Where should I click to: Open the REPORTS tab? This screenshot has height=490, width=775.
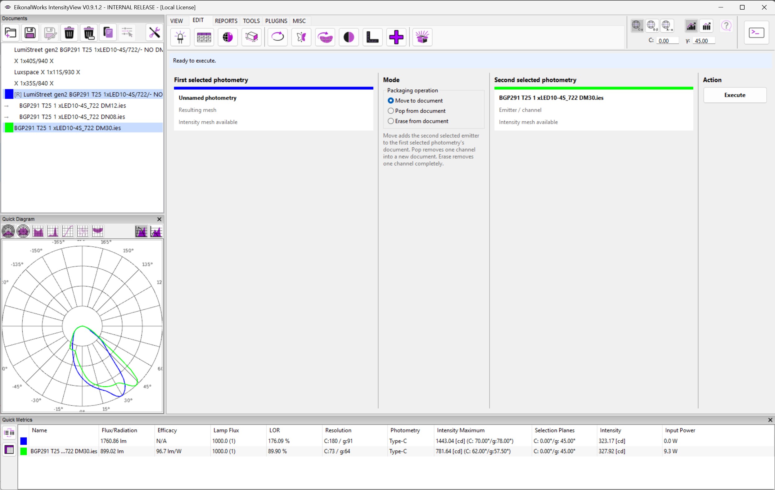click(226, 21)
